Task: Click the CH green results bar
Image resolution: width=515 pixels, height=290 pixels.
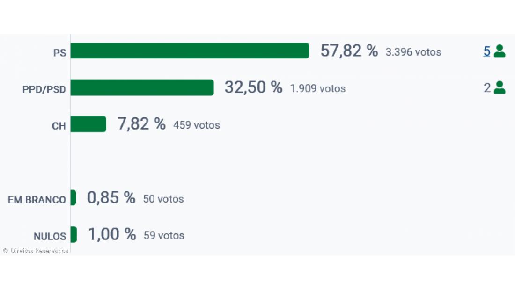Action: coord(88,124)
